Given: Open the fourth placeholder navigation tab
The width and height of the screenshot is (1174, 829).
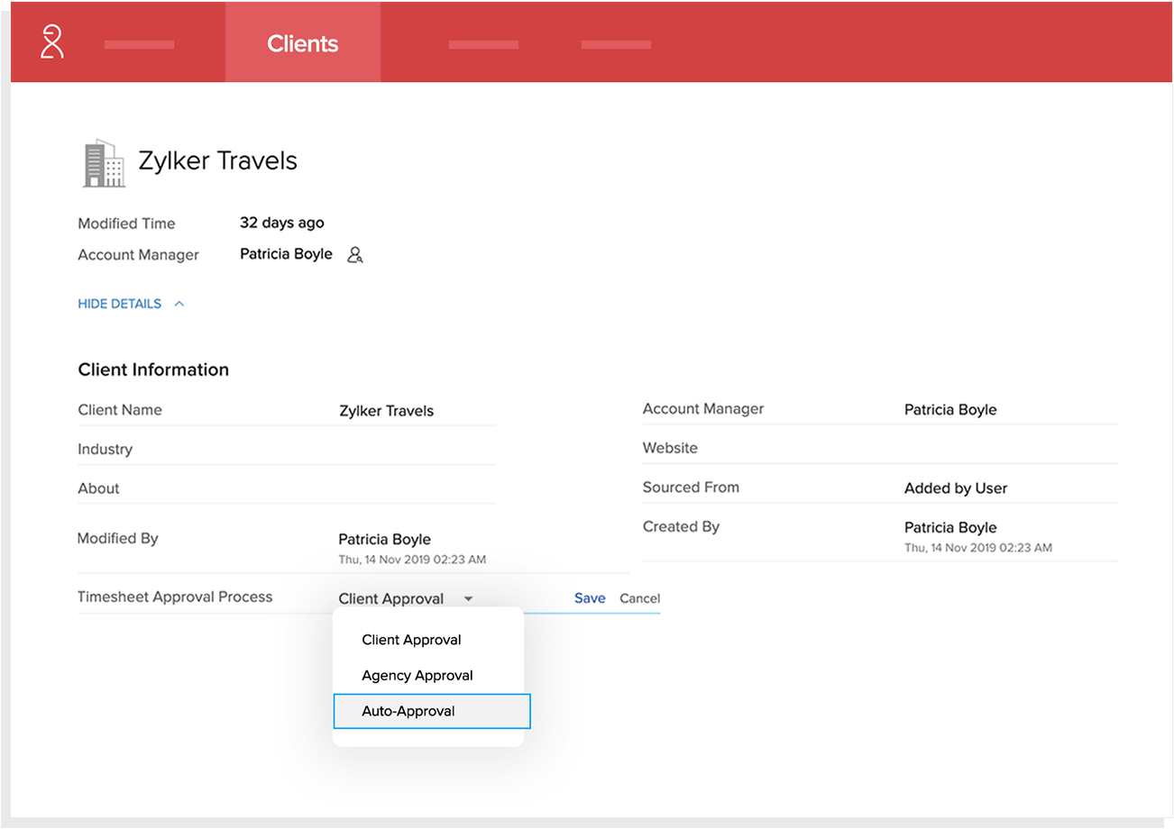Looking at the screenshot, I should [616, 44].
